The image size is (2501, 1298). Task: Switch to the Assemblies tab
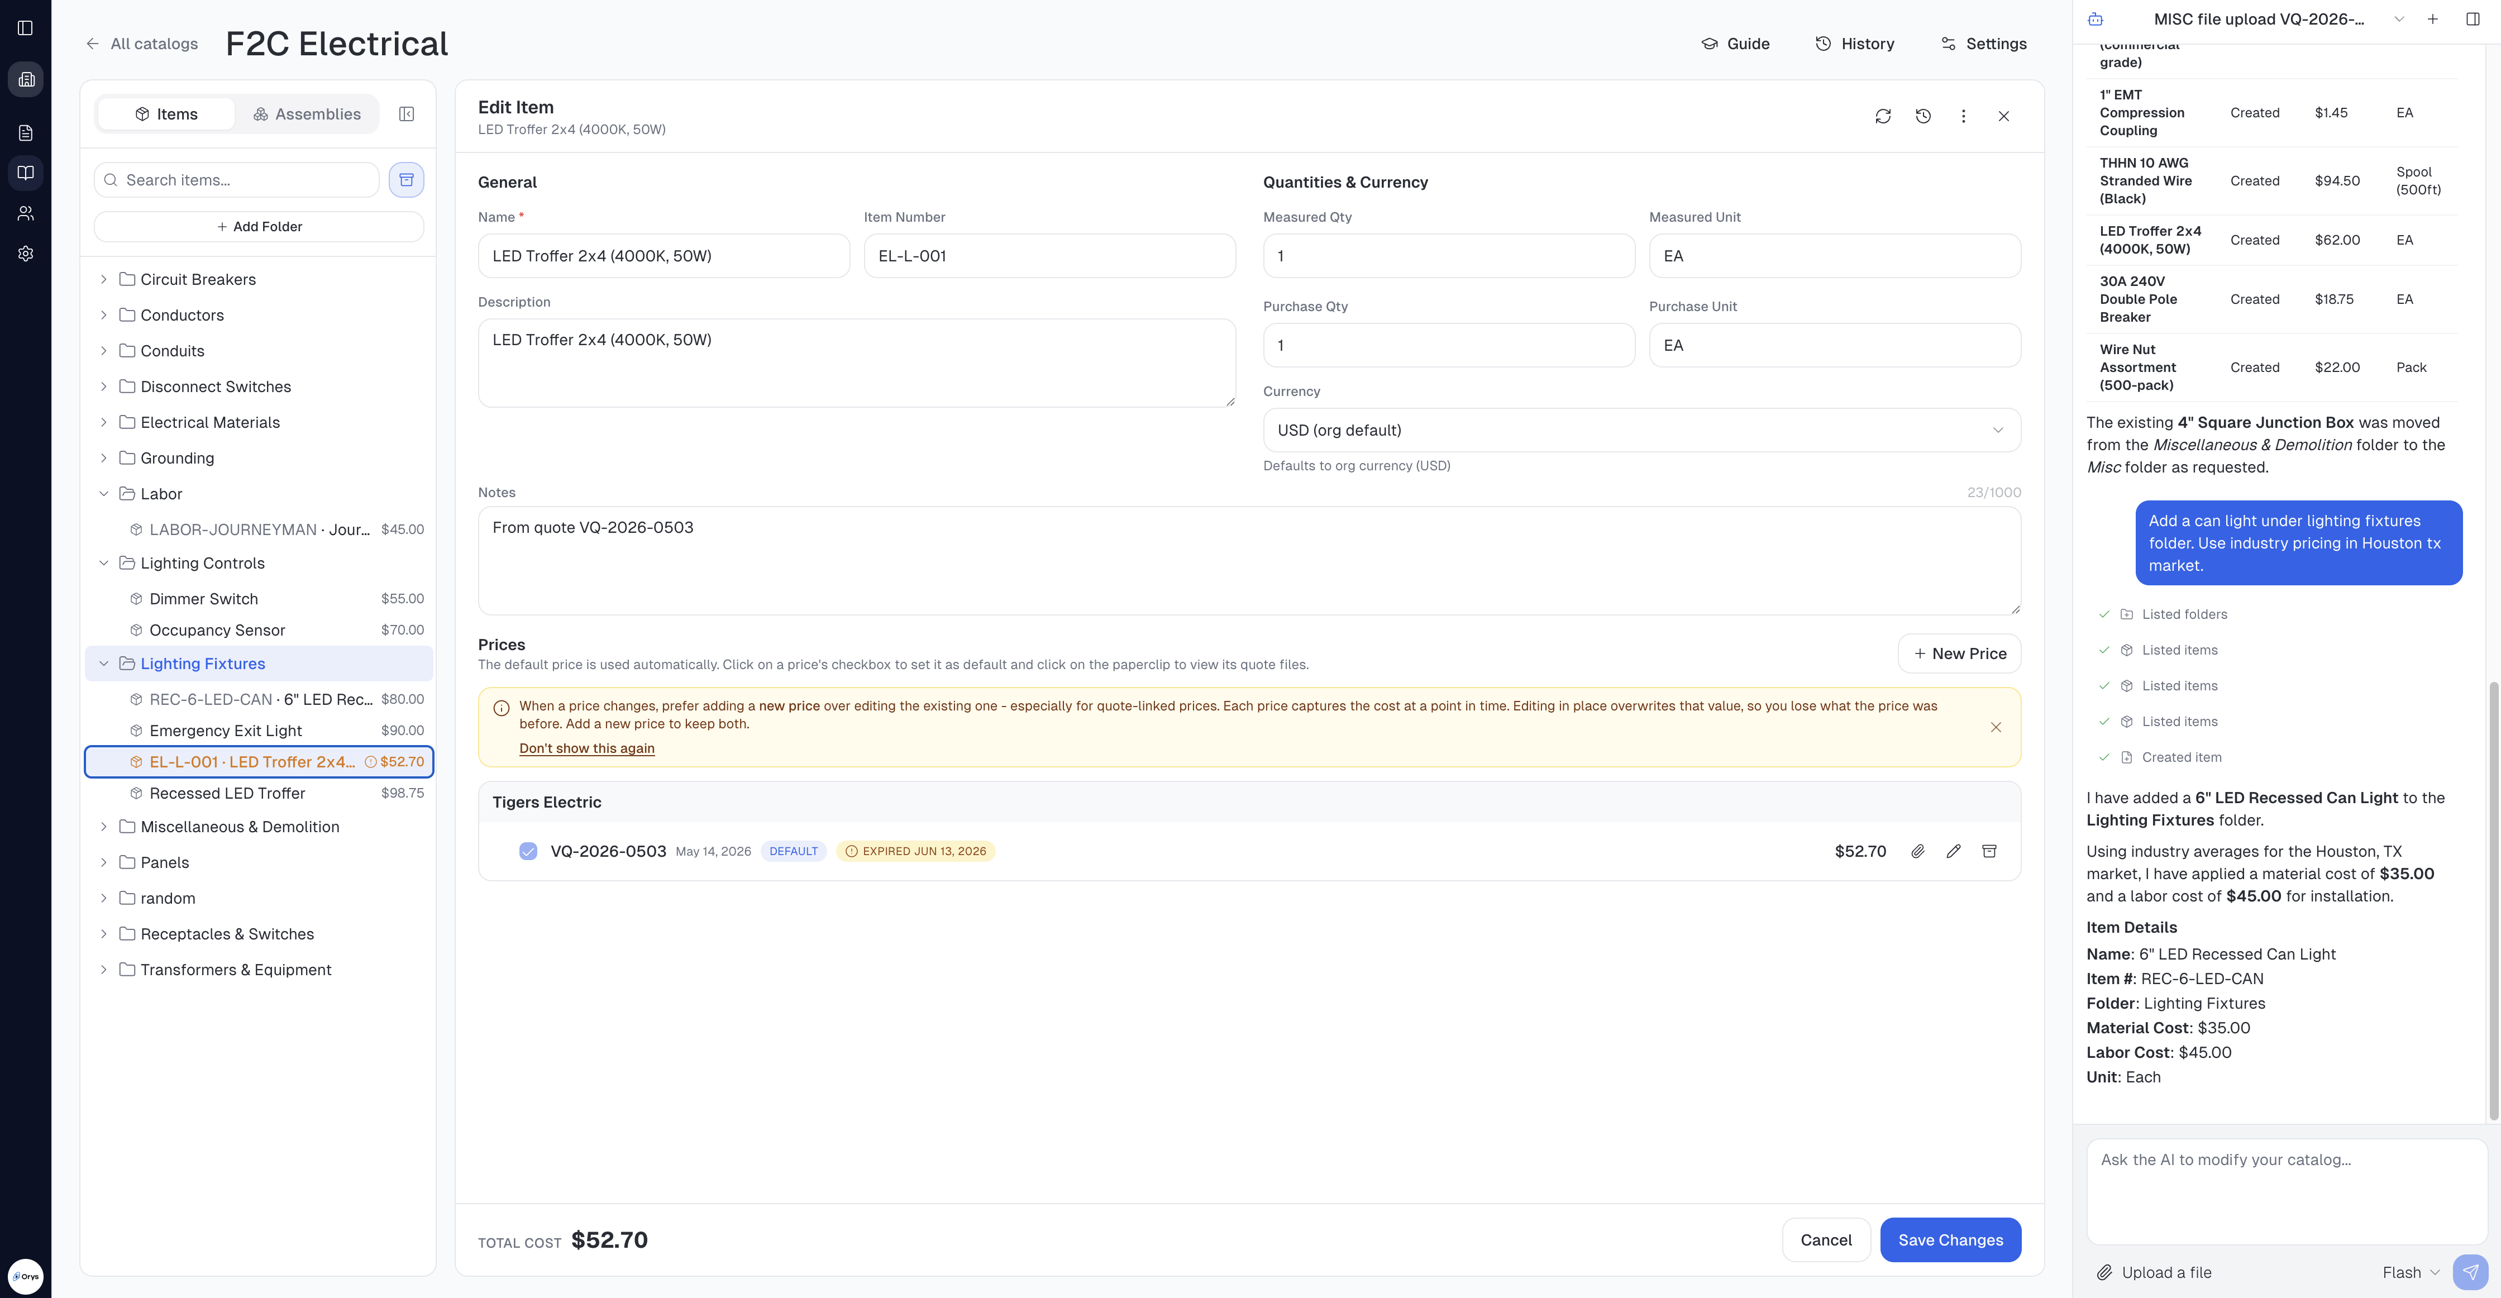coord(307,114)
